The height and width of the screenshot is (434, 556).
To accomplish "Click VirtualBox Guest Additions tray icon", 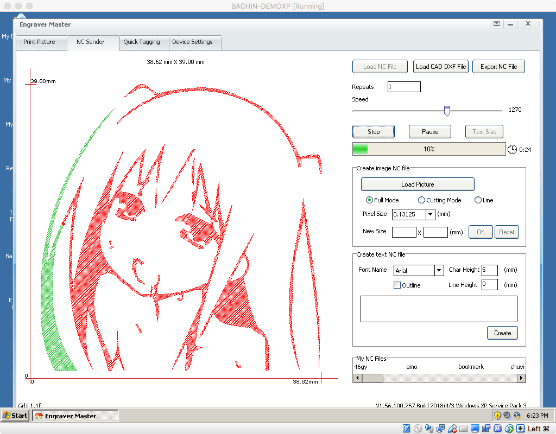I will pos(517,415).
